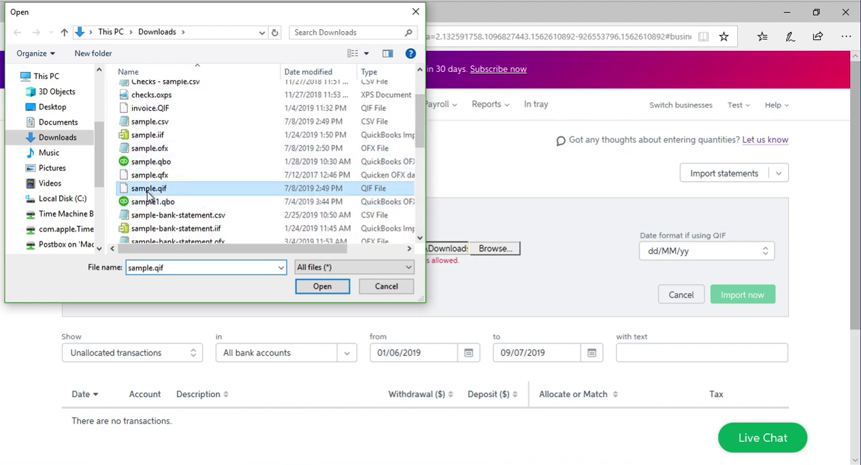
Task: Click the File name input field
Action: click(206, 268)
